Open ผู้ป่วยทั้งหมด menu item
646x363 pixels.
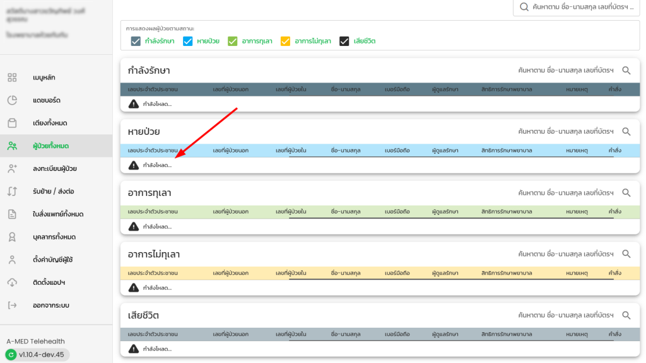(50, 146)
